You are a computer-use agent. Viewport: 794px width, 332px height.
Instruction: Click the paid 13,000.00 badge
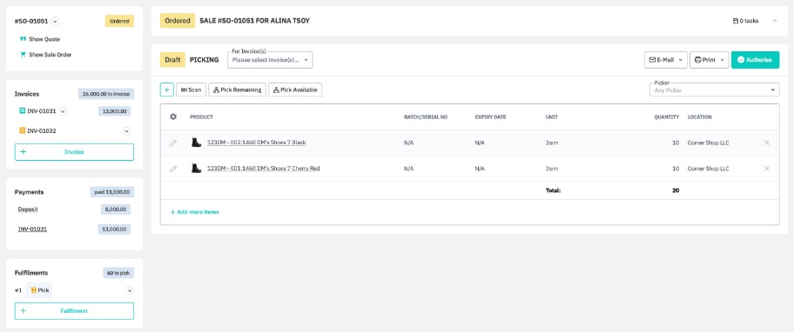coord(112,192)
